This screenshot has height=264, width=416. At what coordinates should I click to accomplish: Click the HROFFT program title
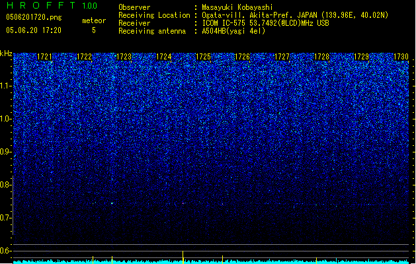point(41,5)
